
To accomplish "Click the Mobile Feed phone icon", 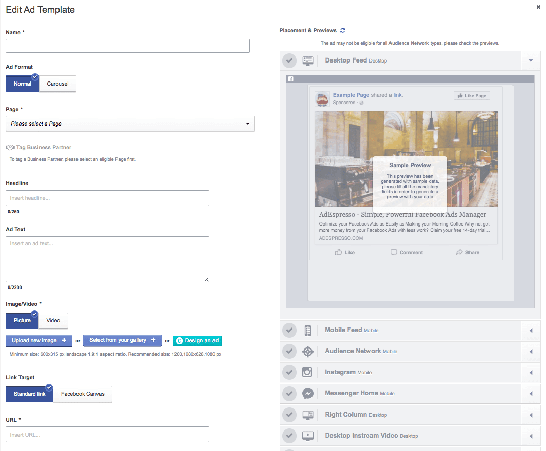I will click(x=307, y=330).
